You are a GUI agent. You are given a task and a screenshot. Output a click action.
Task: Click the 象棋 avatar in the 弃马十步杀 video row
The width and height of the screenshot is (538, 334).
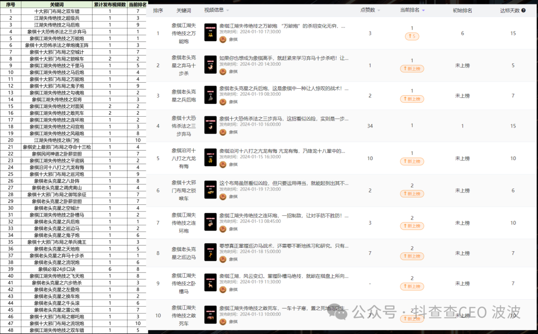[223, 71]
